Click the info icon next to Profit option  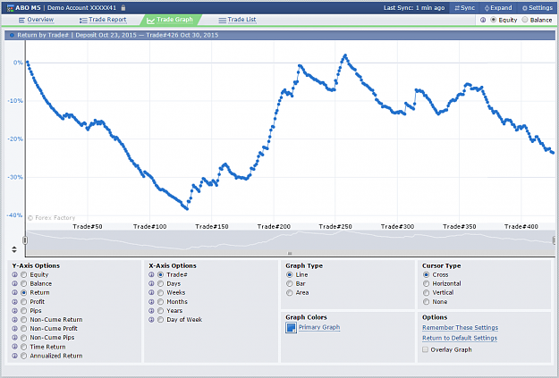14,302
